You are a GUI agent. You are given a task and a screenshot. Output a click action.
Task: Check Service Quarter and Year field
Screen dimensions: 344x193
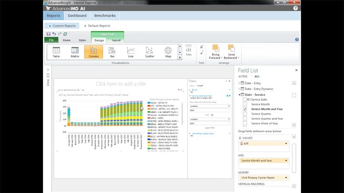click(x=245, y=119)
